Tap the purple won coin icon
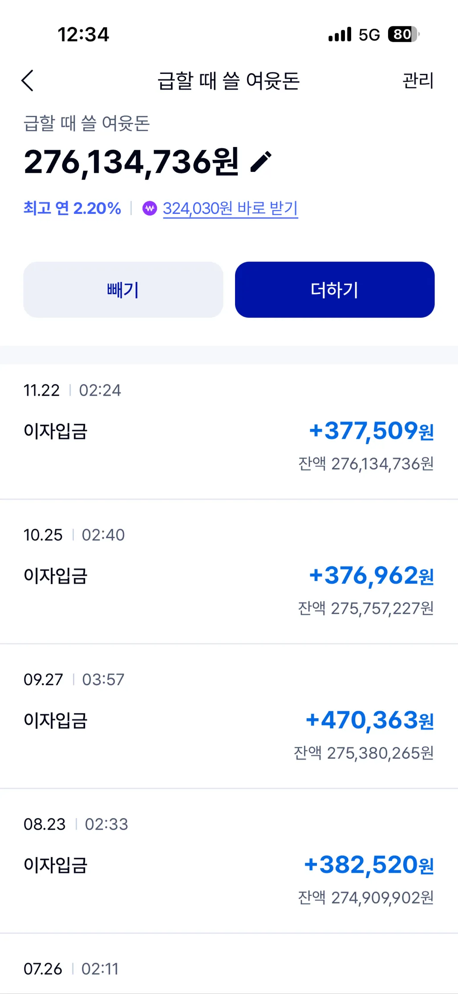The width and height of the screenshot is (458, 994). tap(150, 208)
